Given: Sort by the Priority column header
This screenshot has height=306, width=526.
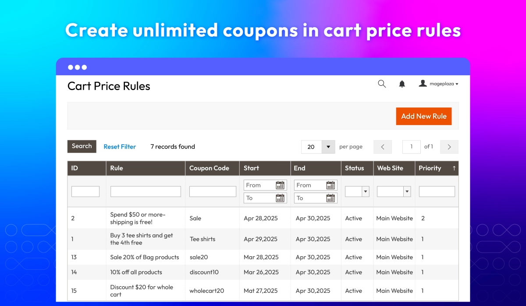Looking at the screenshot, I should pyautogui.click(x=437, y=168).
